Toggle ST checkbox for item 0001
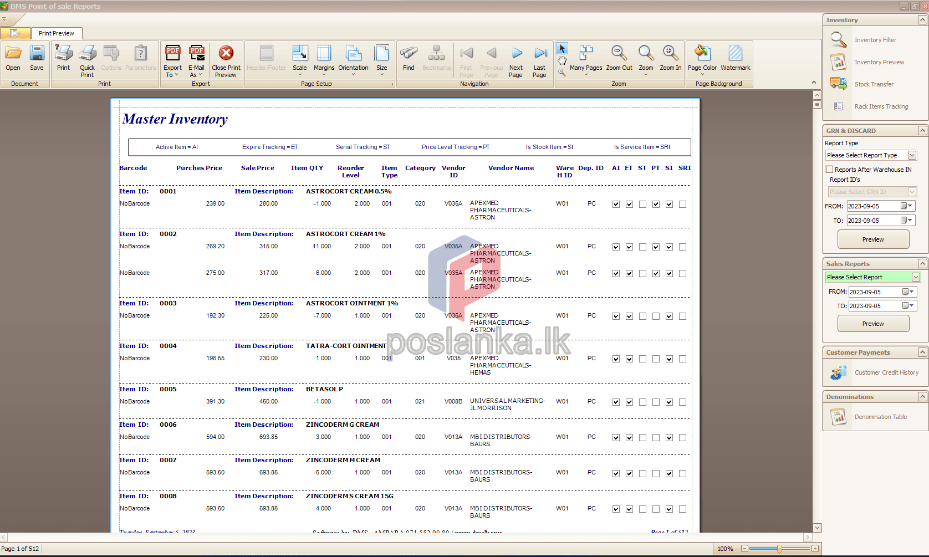929x557 pixels. [642, 204]
